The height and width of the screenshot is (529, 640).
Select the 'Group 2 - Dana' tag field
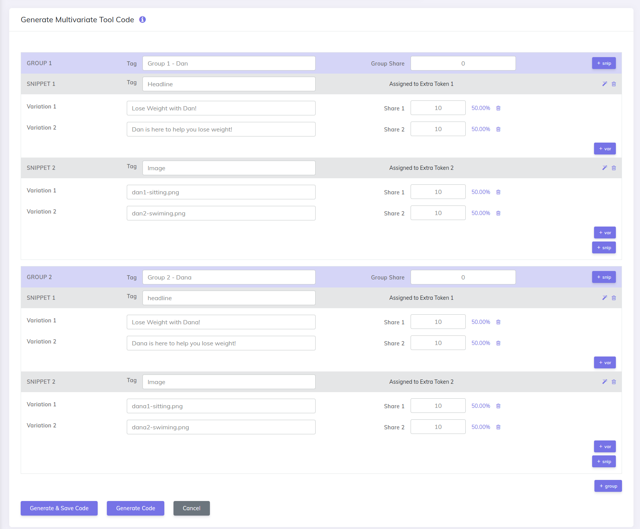coord(229,277)
